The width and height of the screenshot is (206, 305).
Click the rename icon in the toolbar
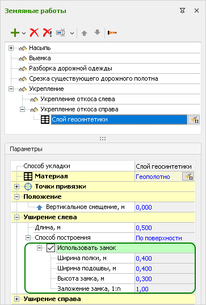[x=61, y=33]
